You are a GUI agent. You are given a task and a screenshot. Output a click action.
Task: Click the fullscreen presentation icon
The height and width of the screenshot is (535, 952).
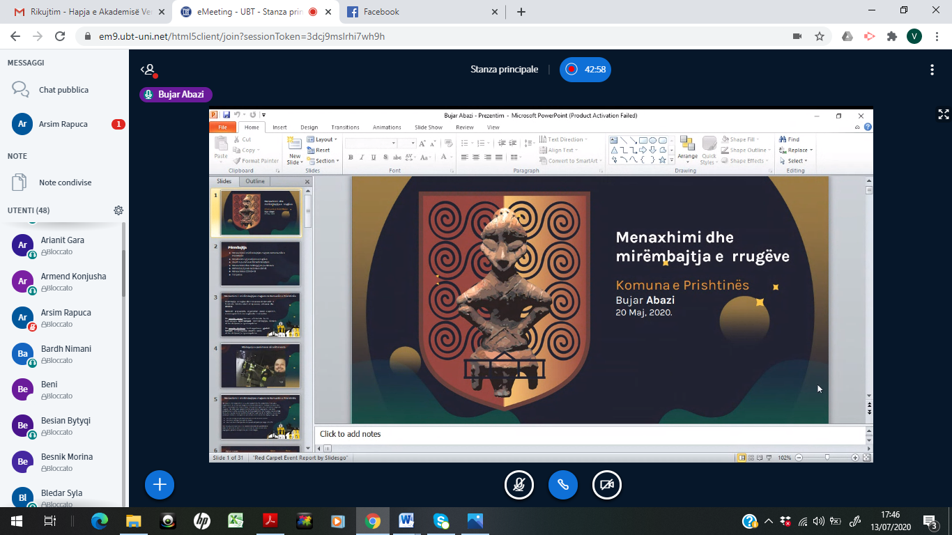point(944,114)
